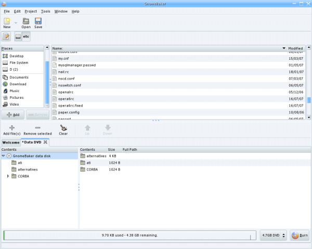Screen dimensions: 312x249
Task: Click the Full Path column header
Action: click(216, 150)
